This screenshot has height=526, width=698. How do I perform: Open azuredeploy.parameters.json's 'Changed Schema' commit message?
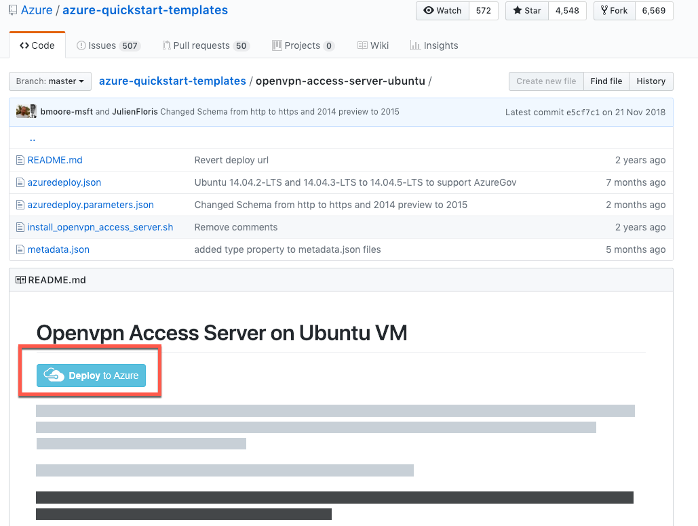coord(331,205)
